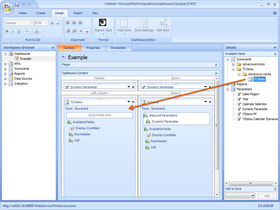Open the Properties tab
The width and height of the screenshot is (280, 210).
click(x=93, y=48)
